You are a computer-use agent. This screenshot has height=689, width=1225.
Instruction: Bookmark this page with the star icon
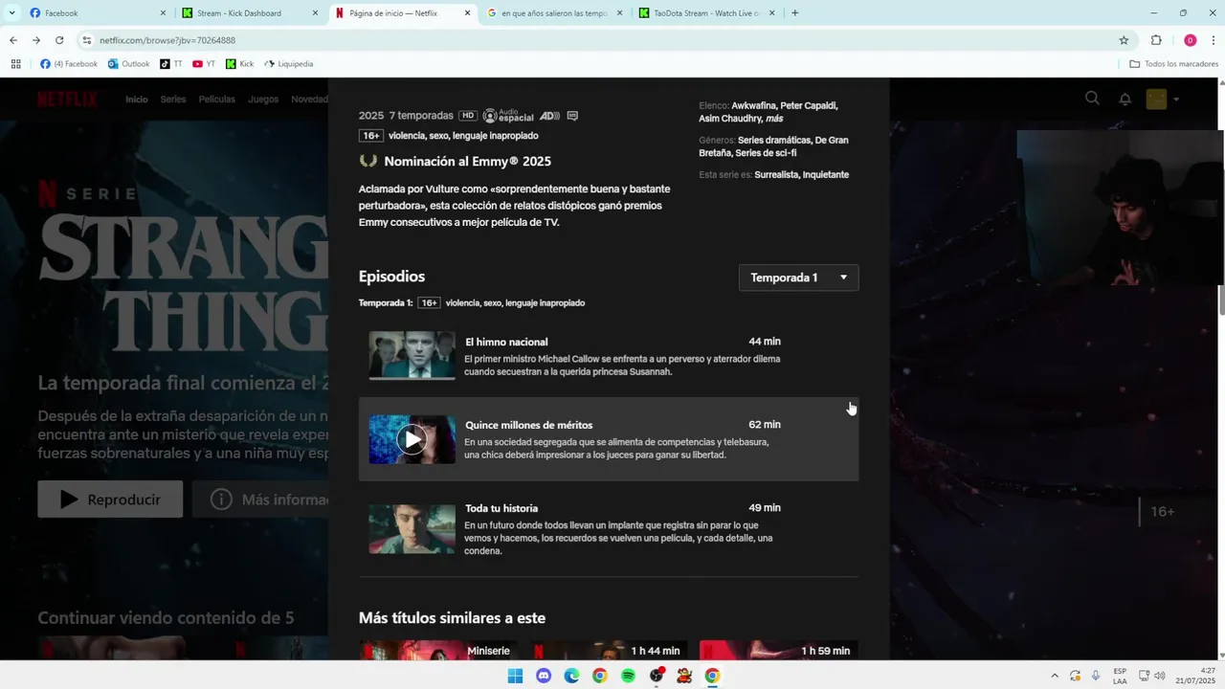click(1124, 40)
